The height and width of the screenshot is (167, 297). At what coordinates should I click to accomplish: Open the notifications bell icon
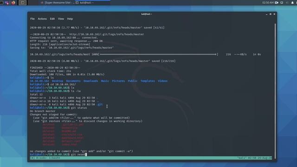[x=292, y=3]
